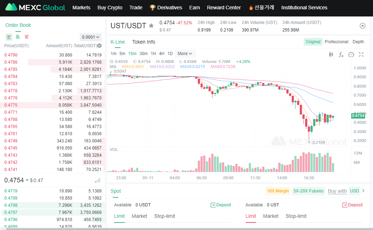
Task: Show sell orders only view icon
Action: (x=26, y=36)
